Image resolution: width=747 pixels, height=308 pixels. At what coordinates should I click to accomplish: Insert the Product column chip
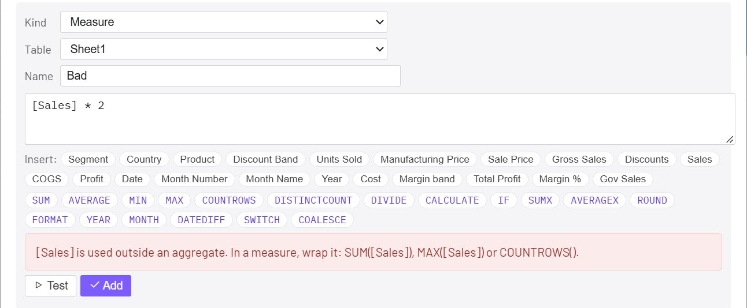197,159
